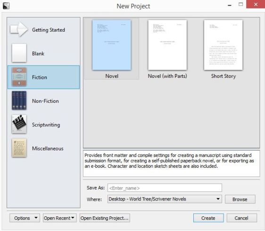This screenshot has width=265, height=231.
Task: Click the Create button
Action: 208,218
